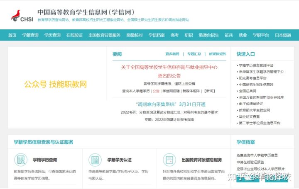Open 电子成绩单验证 quick link
This screenshot has width=299, height=189.
[251, 104]
